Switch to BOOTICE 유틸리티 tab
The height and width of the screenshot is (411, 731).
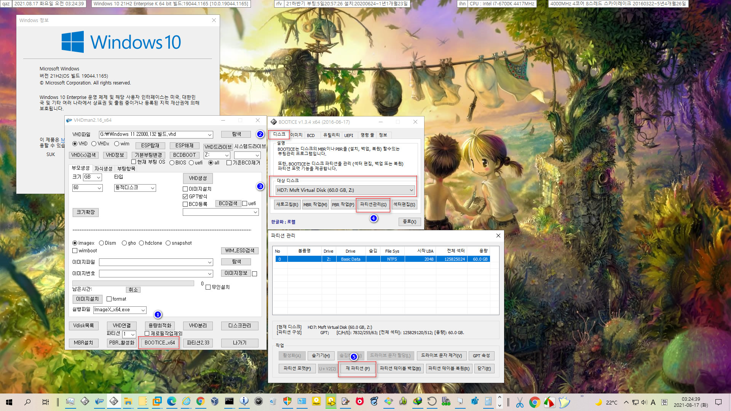coord(331,135)
